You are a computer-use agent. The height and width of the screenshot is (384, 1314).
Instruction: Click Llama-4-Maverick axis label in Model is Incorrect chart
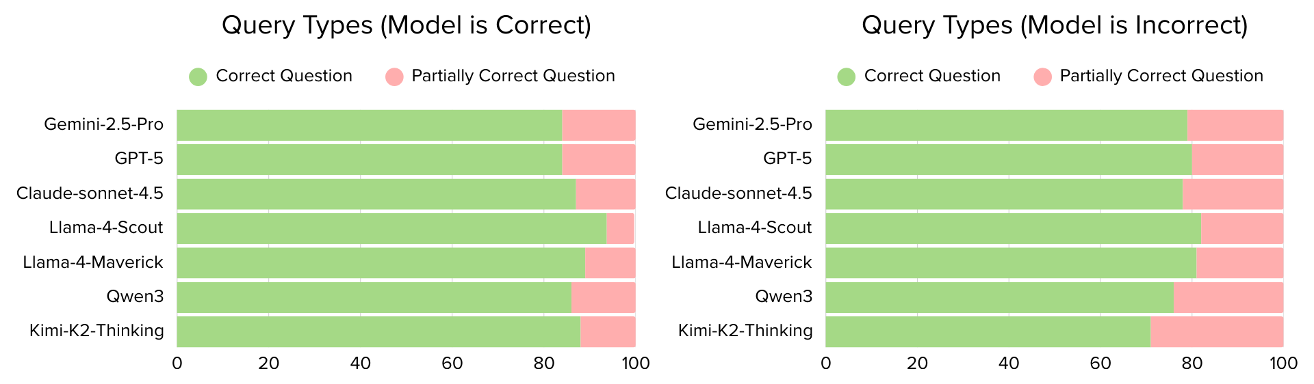tap(741, 262)
